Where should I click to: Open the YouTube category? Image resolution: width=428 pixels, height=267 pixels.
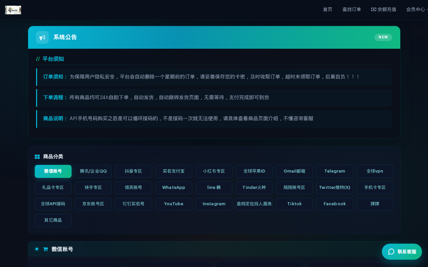174,204
